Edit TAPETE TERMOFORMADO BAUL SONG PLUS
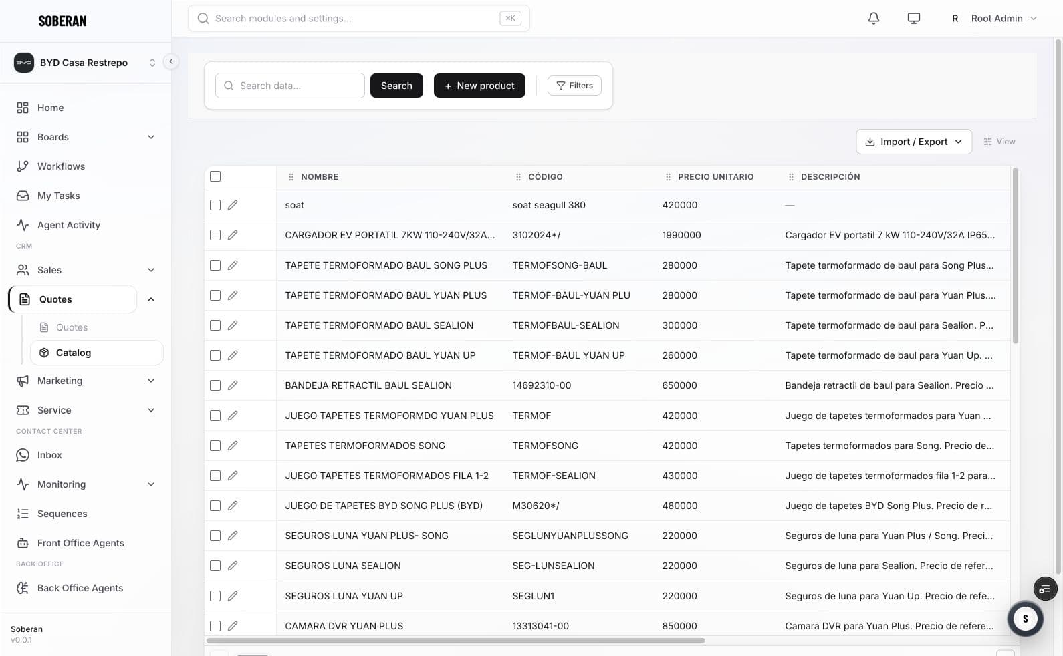This screenshot has width=1063, height=656. 233,265
